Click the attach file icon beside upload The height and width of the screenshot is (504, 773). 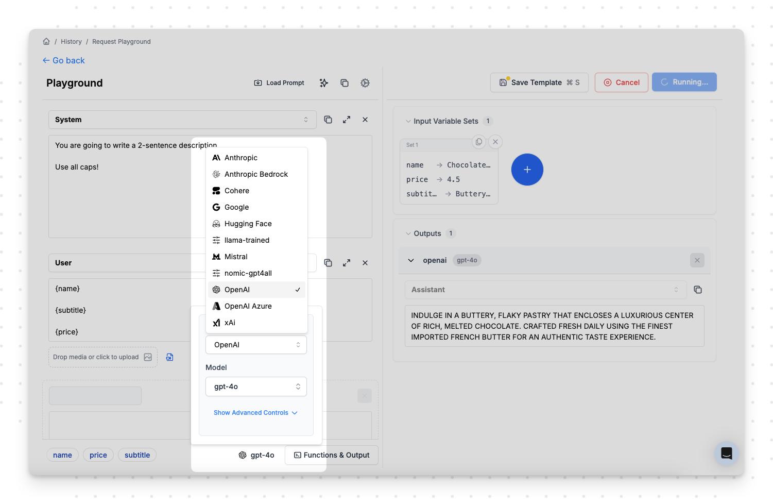point(169,357)
